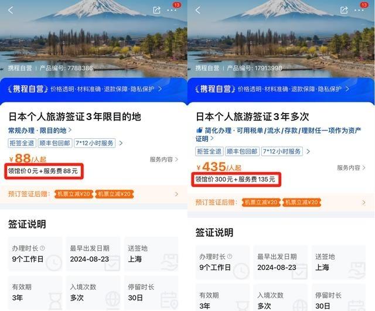
Task: Tap back arrow on left product page
Action: 11,11
